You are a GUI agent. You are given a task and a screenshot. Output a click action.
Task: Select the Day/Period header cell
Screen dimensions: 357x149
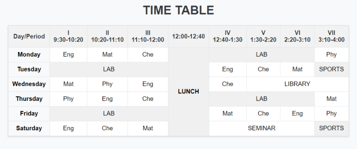29,36
